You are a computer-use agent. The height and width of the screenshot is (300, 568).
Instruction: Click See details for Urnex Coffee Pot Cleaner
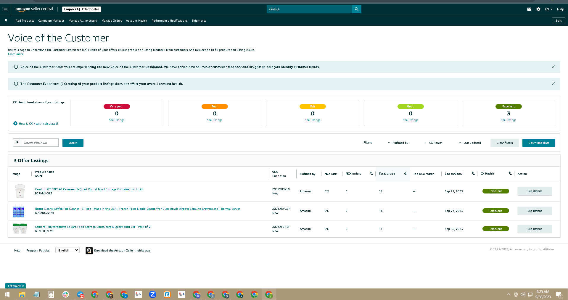tap(535, 211)
